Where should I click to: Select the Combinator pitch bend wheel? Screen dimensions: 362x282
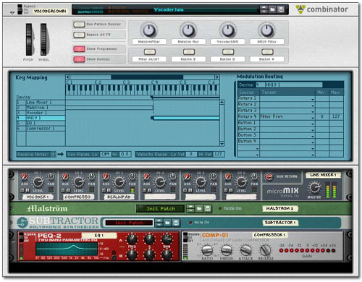pyautogui.click(x=29, y=40)
